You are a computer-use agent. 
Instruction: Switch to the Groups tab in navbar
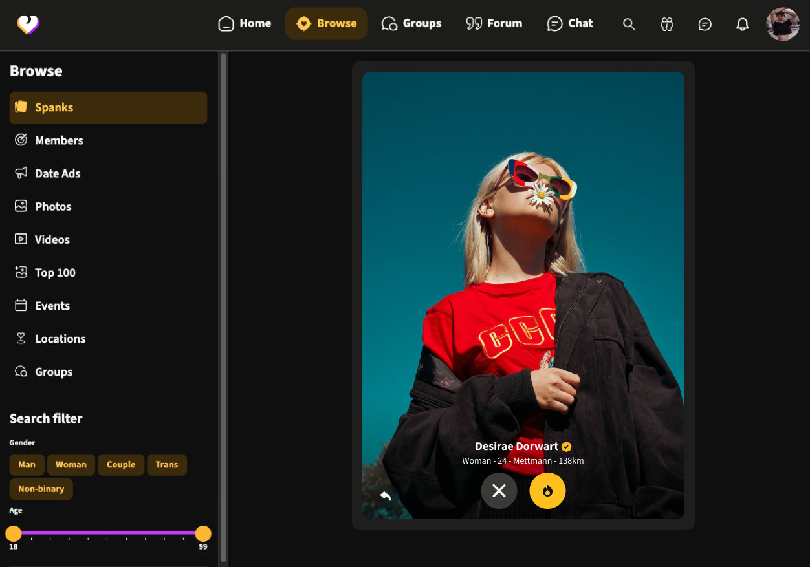[411, 24]
